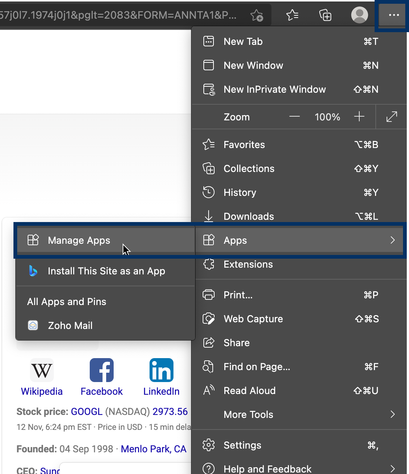The image size is (409, 474).
Task: Open the LinkedIn link
Action: [162, 391]
